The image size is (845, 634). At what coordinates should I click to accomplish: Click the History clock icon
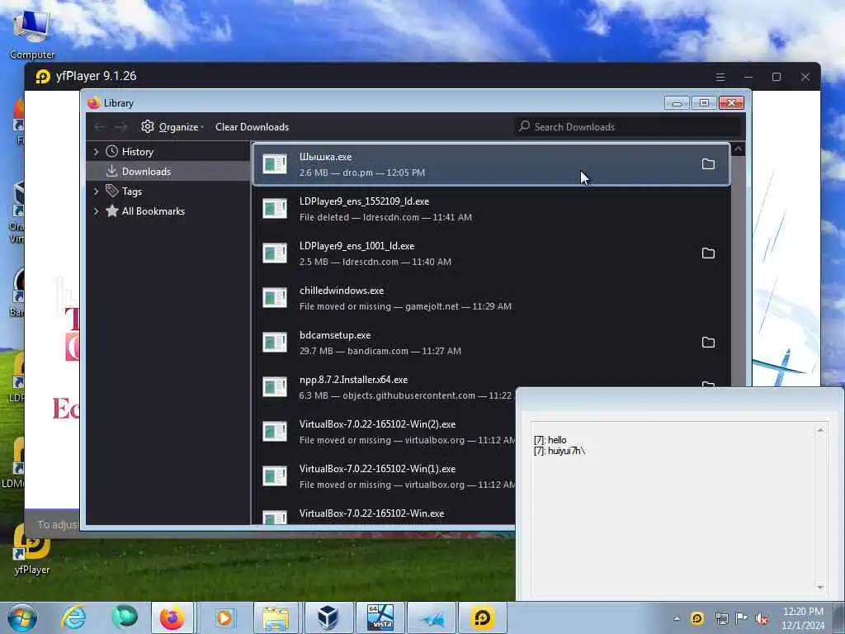111,152
